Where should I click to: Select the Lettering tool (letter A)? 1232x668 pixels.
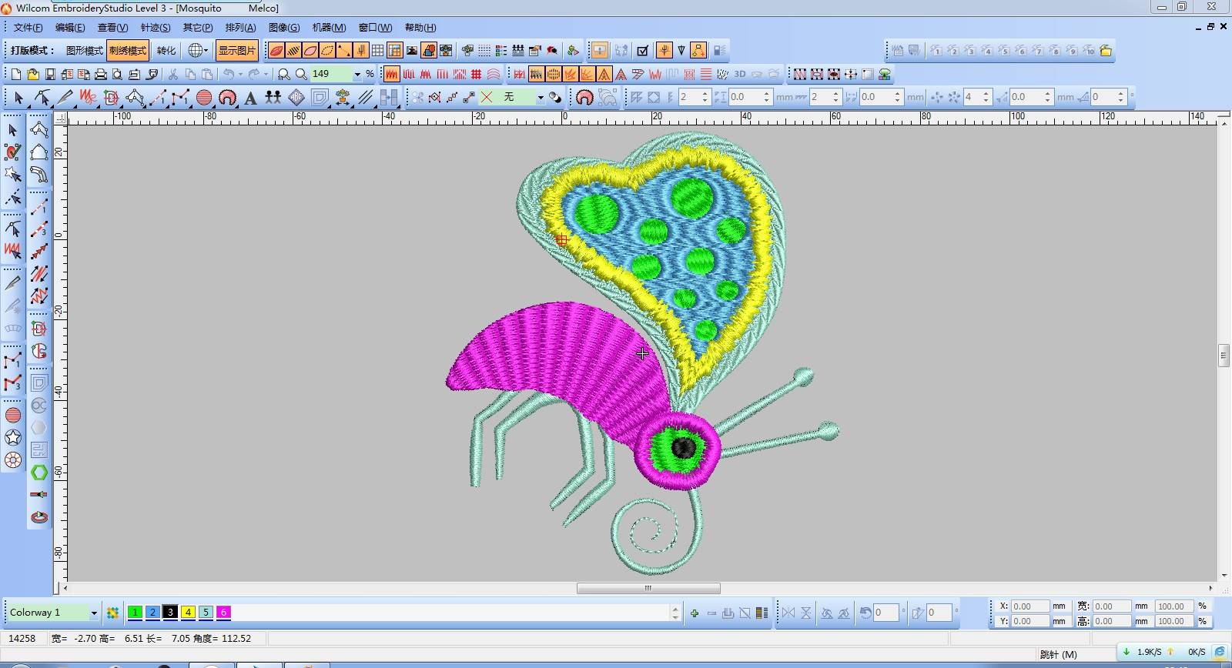click(x=250, y=98)
